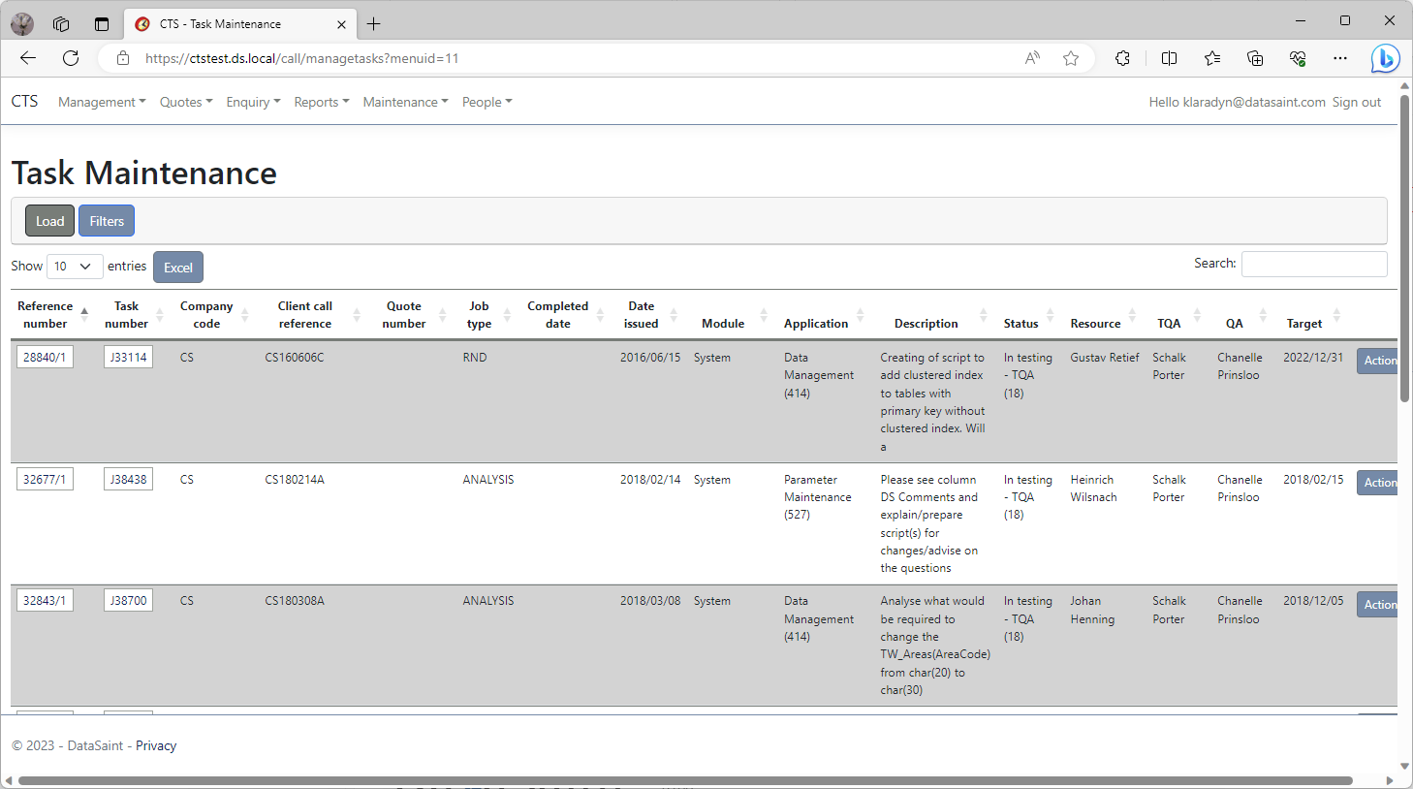Viewport: 1413px width, 789px height.
Task: Open Action button for task J38700
Action: (x=1378, y=605)
